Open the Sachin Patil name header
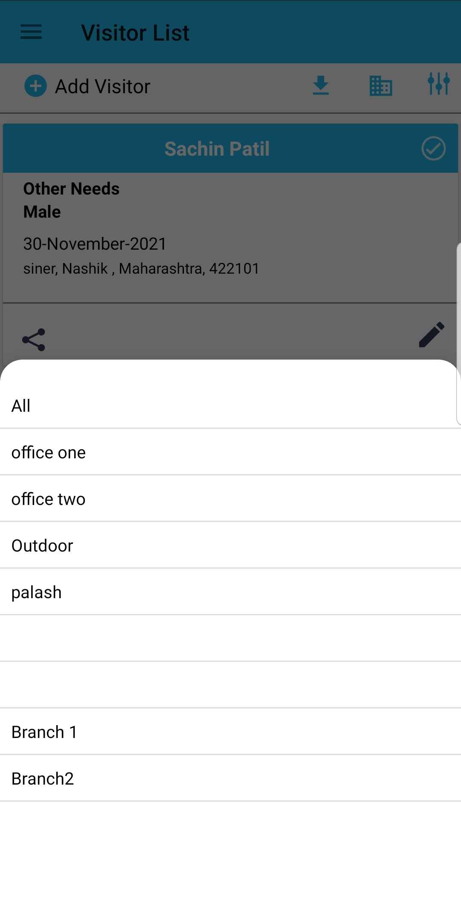The width and height of the screenshot is (461, 906). [x=217, y=149]
